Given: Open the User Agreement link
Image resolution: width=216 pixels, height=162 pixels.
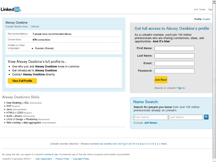Looking at the screenshot, I should pos(44,159).
